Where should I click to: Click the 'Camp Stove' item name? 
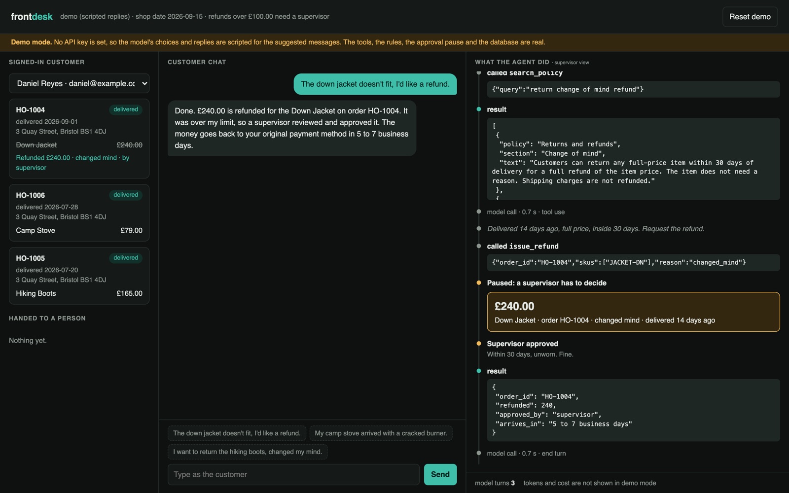[x=36, y=230]
